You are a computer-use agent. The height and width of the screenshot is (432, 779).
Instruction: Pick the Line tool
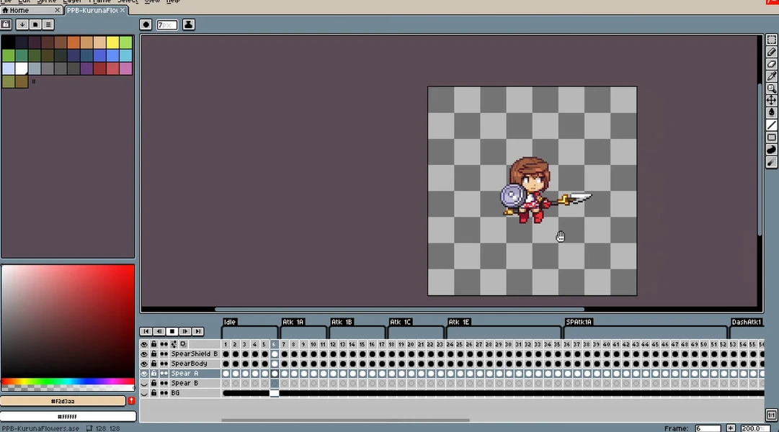point(771,125)
